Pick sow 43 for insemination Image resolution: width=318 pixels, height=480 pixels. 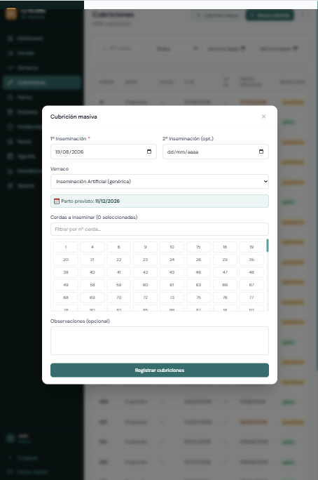[x=172, y=272]
